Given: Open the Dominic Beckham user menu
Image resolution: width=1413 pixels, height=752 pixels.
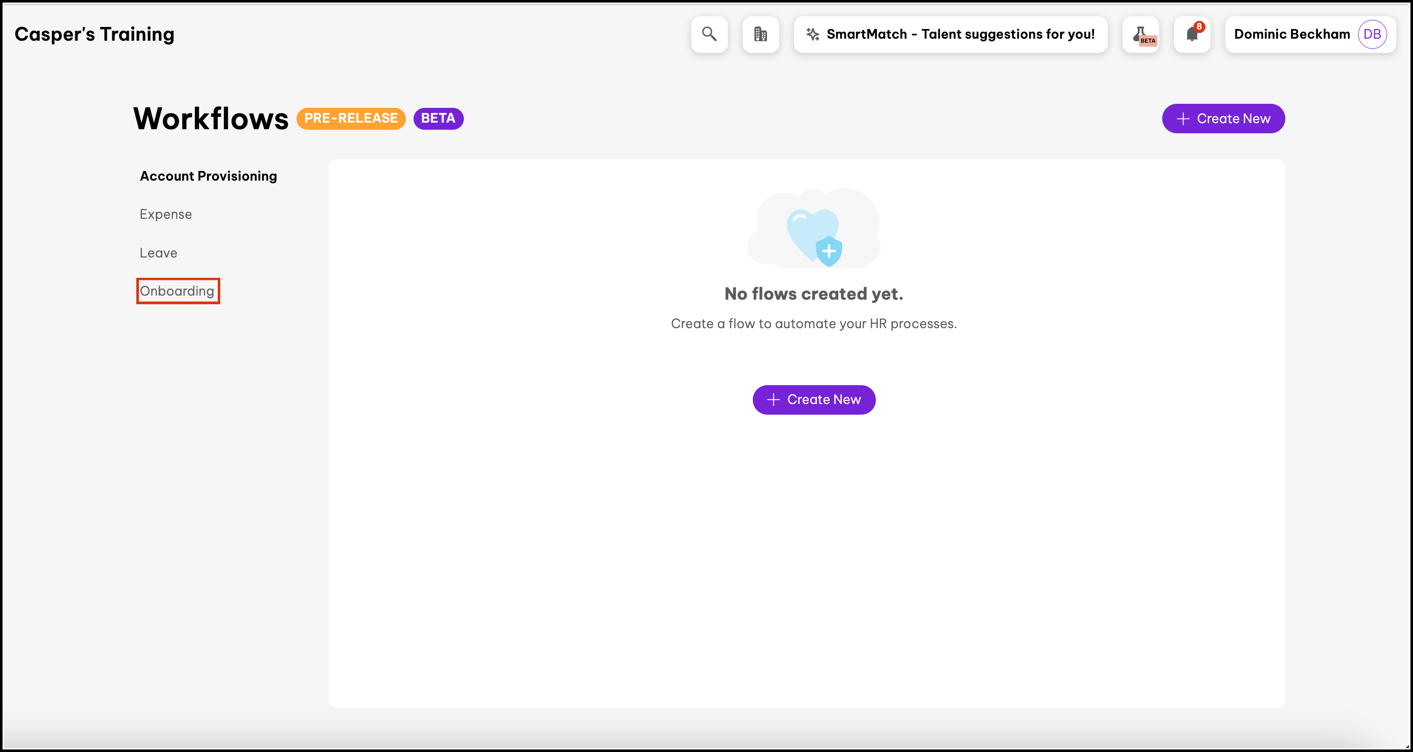Looking at the screenshot, I should (x=1291, y=34).
